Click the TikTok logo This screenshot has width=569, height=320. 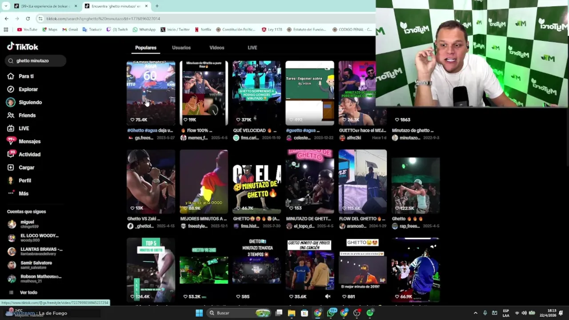23,47
